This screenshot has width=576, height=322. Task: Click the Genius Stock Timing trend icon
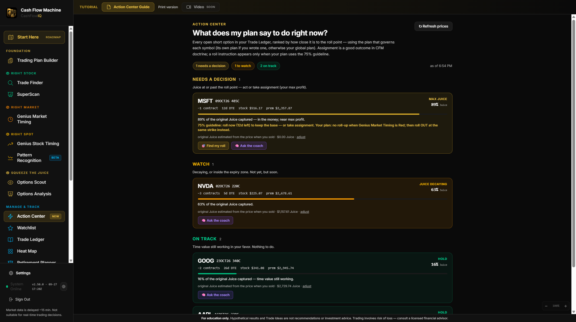pos(10,144)
